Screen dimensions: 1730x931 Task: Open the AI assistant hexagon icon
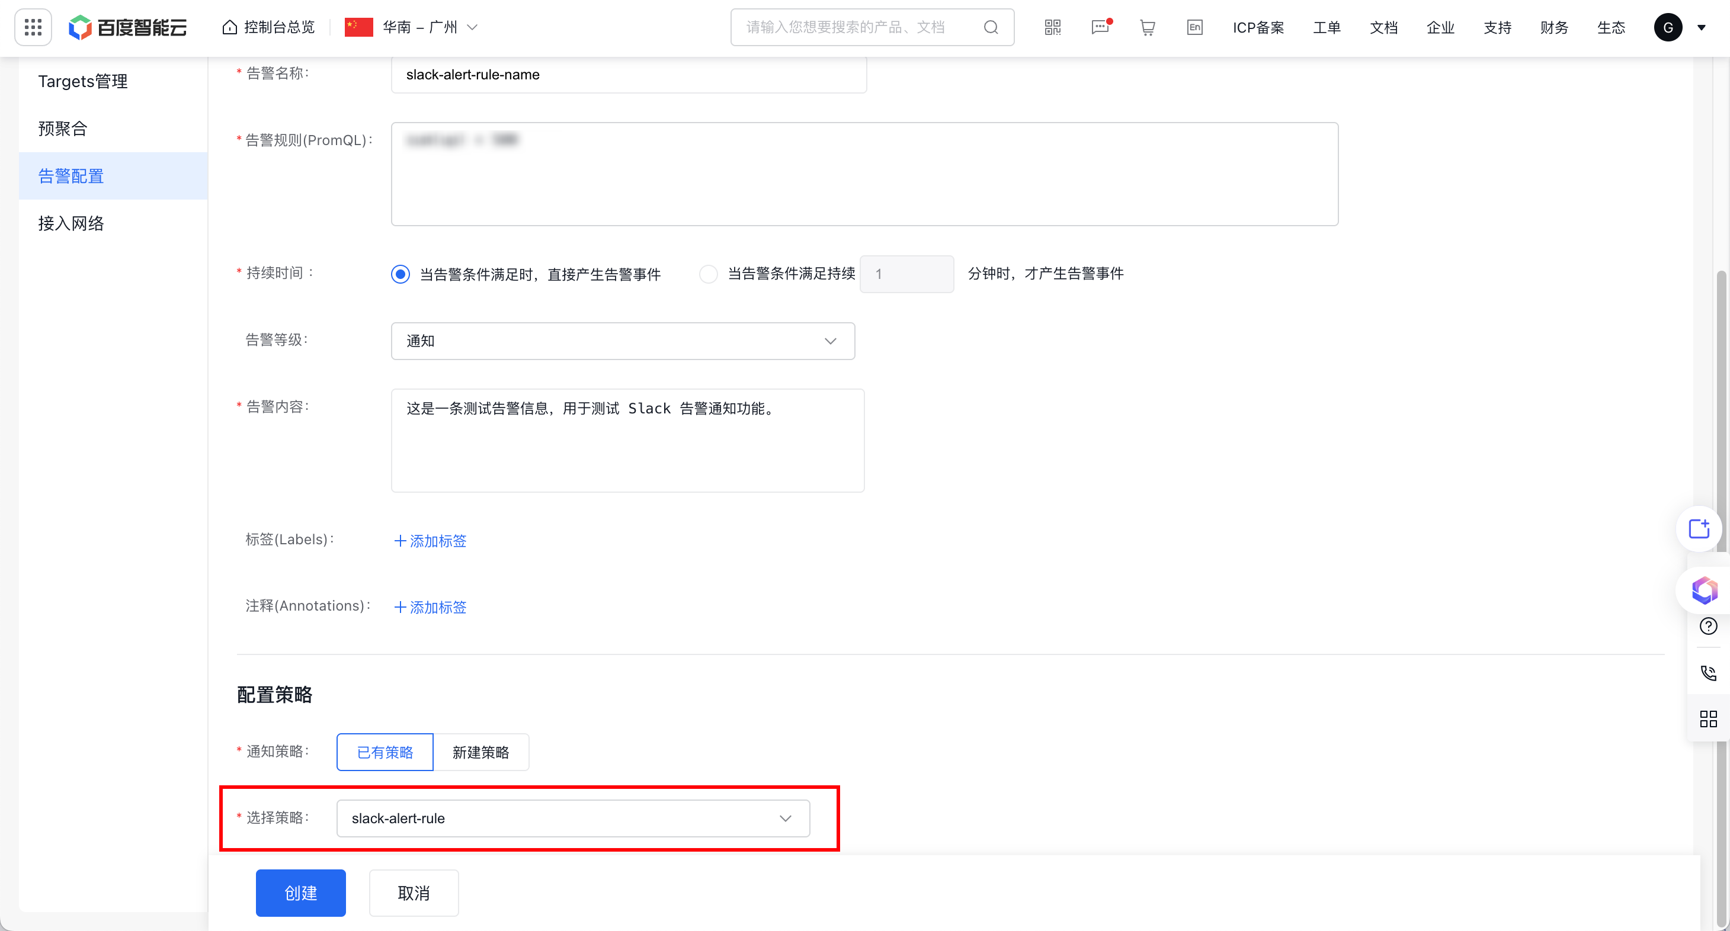pyautogui.click(x=1704, y=590)
